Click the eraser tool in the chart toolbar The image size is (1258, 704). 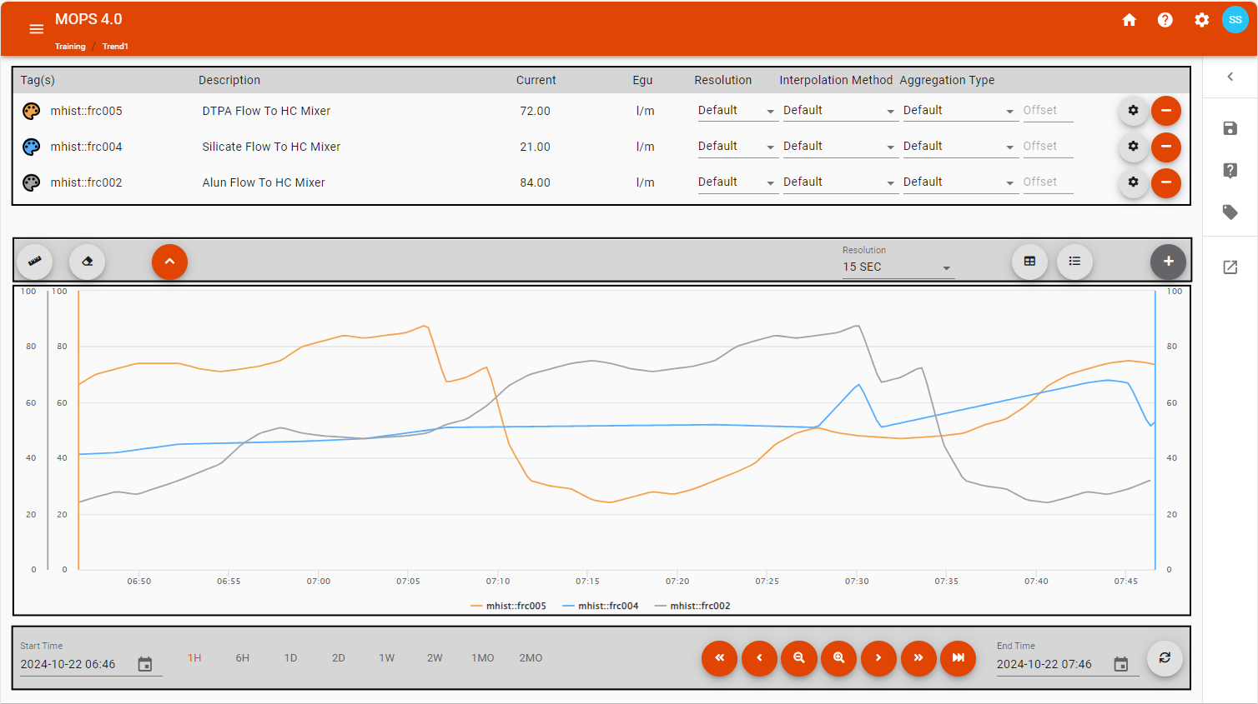pos(87,262)
